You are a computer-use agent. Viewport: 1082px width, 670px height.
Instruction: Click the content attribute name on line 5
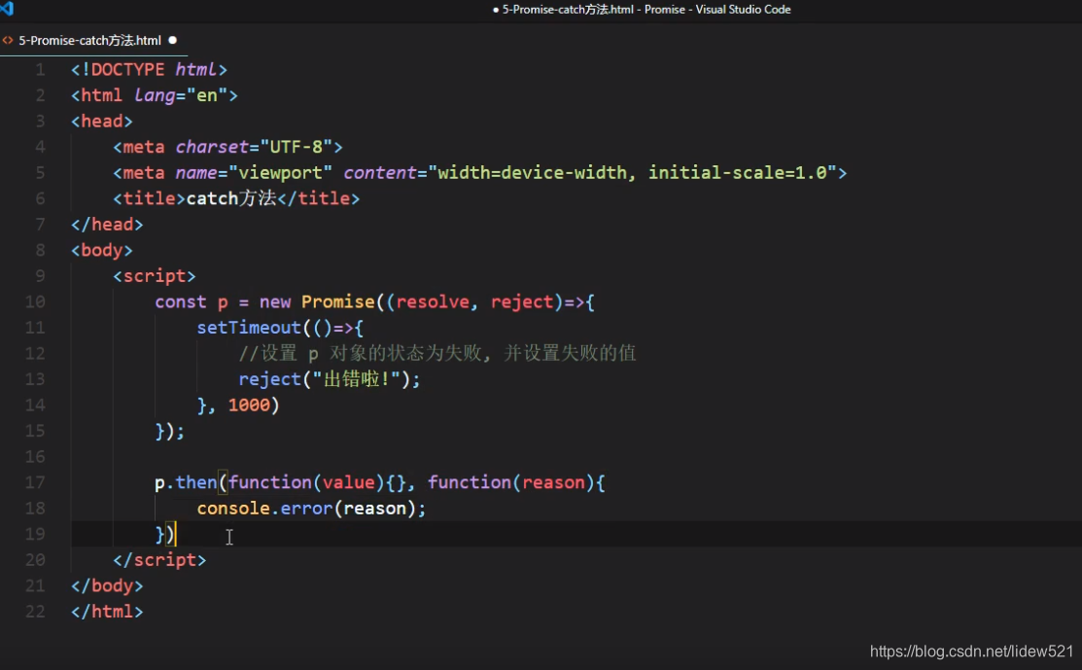[380, 172]
